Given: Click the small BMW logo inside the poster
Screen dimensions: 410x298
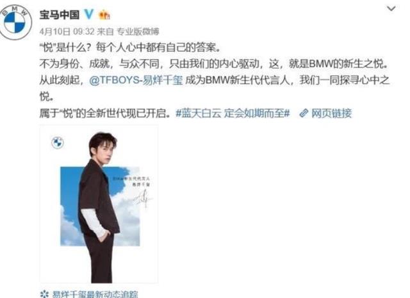Looking at the screenshot, I should tap(58, 142).
